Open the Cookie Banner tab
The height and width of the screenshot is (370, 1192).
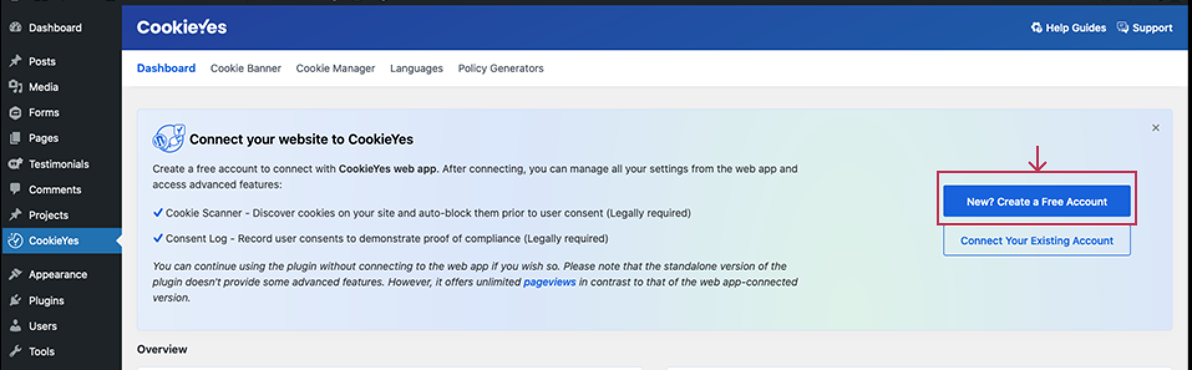coord(245,69)
